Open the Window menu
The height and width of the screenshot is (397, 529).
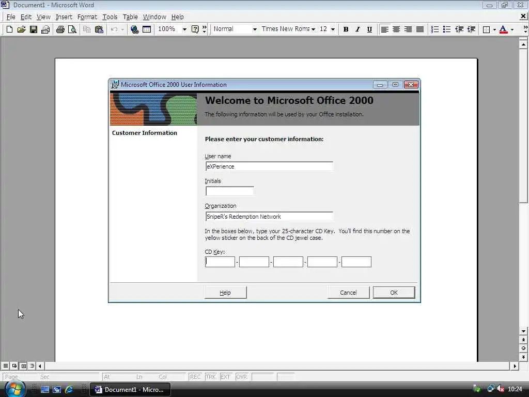click(x=154, y=17)
